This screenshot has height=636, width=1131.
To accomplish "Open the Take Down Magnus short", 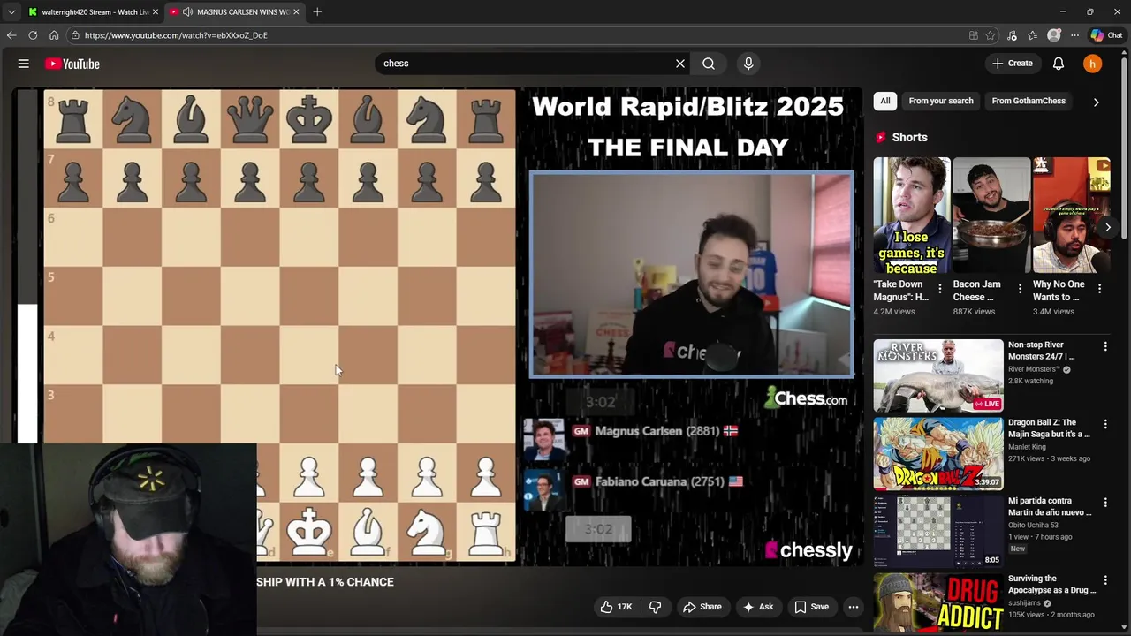I will [x=912, y=216].
